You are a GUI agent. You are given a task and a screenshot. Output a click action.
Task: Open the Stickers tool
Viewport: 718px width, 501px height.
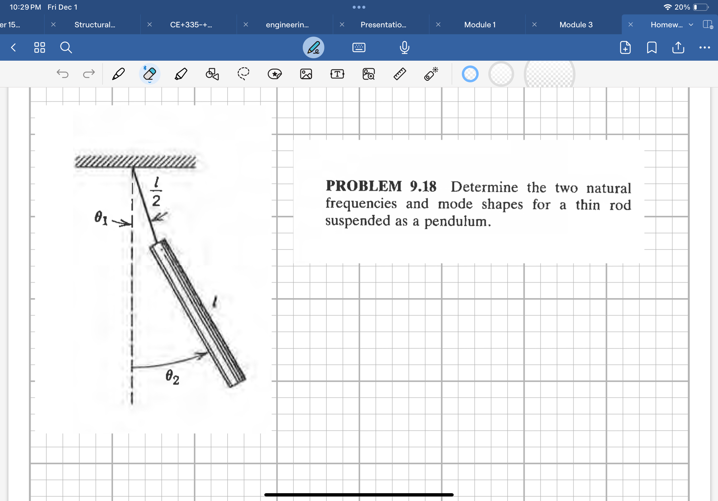275,74
